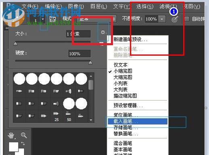Select the Hand tool
Screen dimensions: 209x155
11,135
